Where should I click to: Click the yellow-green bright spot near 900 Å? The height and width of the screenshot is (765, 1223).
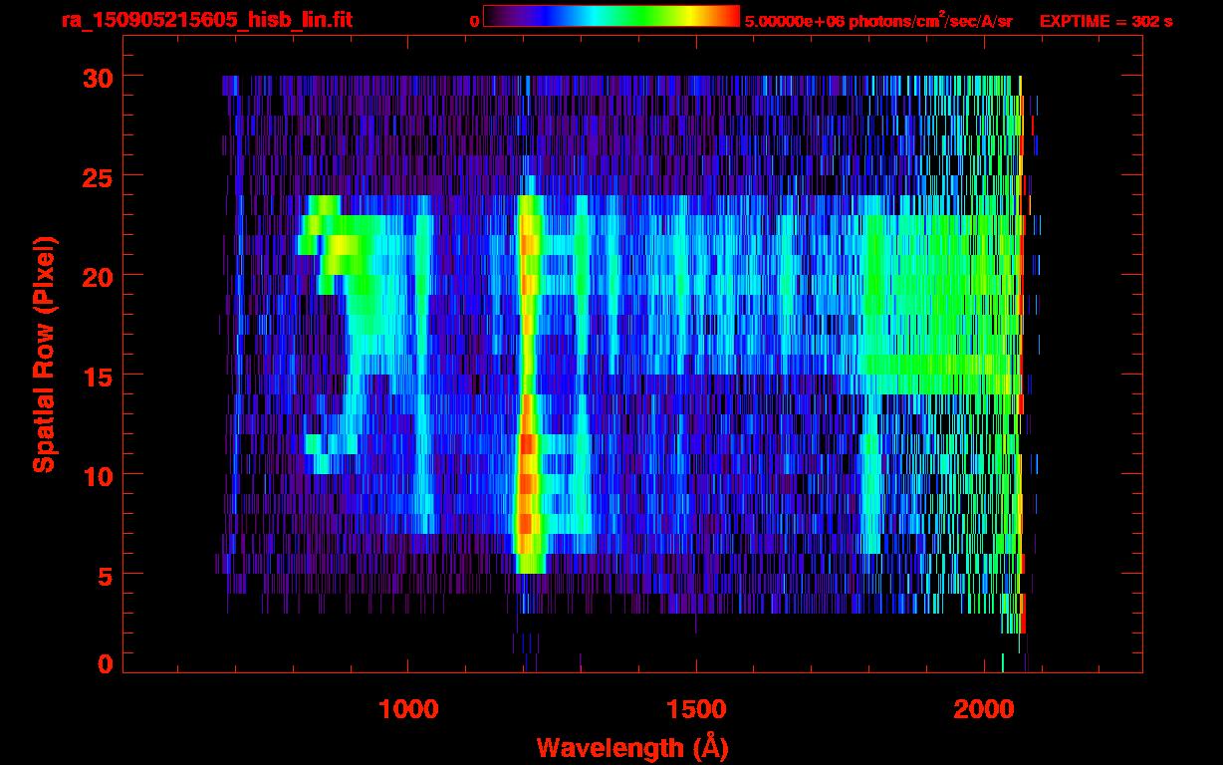pos(341,244)
